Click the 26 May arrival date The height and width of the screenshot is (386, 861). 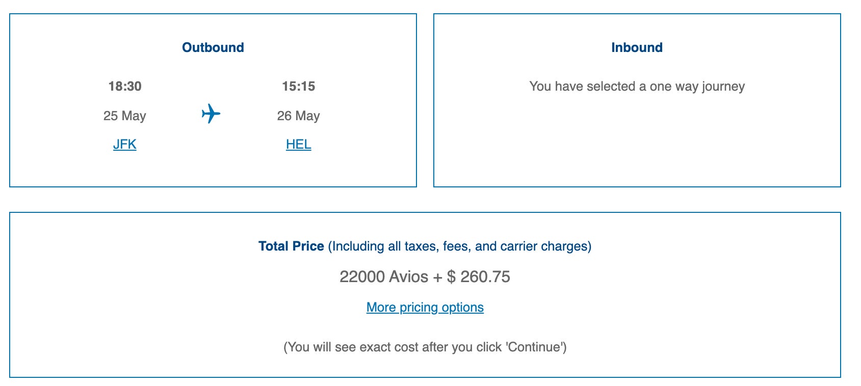click(x=298, y=116)
